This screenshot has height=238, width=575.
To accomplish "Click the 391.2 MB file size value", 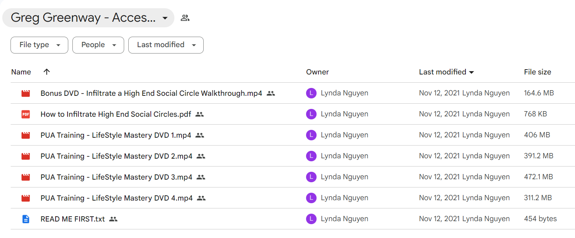I will 539,156.
